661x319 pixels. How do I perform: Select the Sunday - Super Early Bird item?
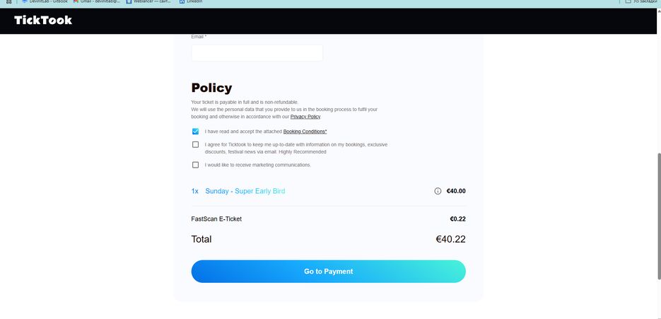[245, 191]
